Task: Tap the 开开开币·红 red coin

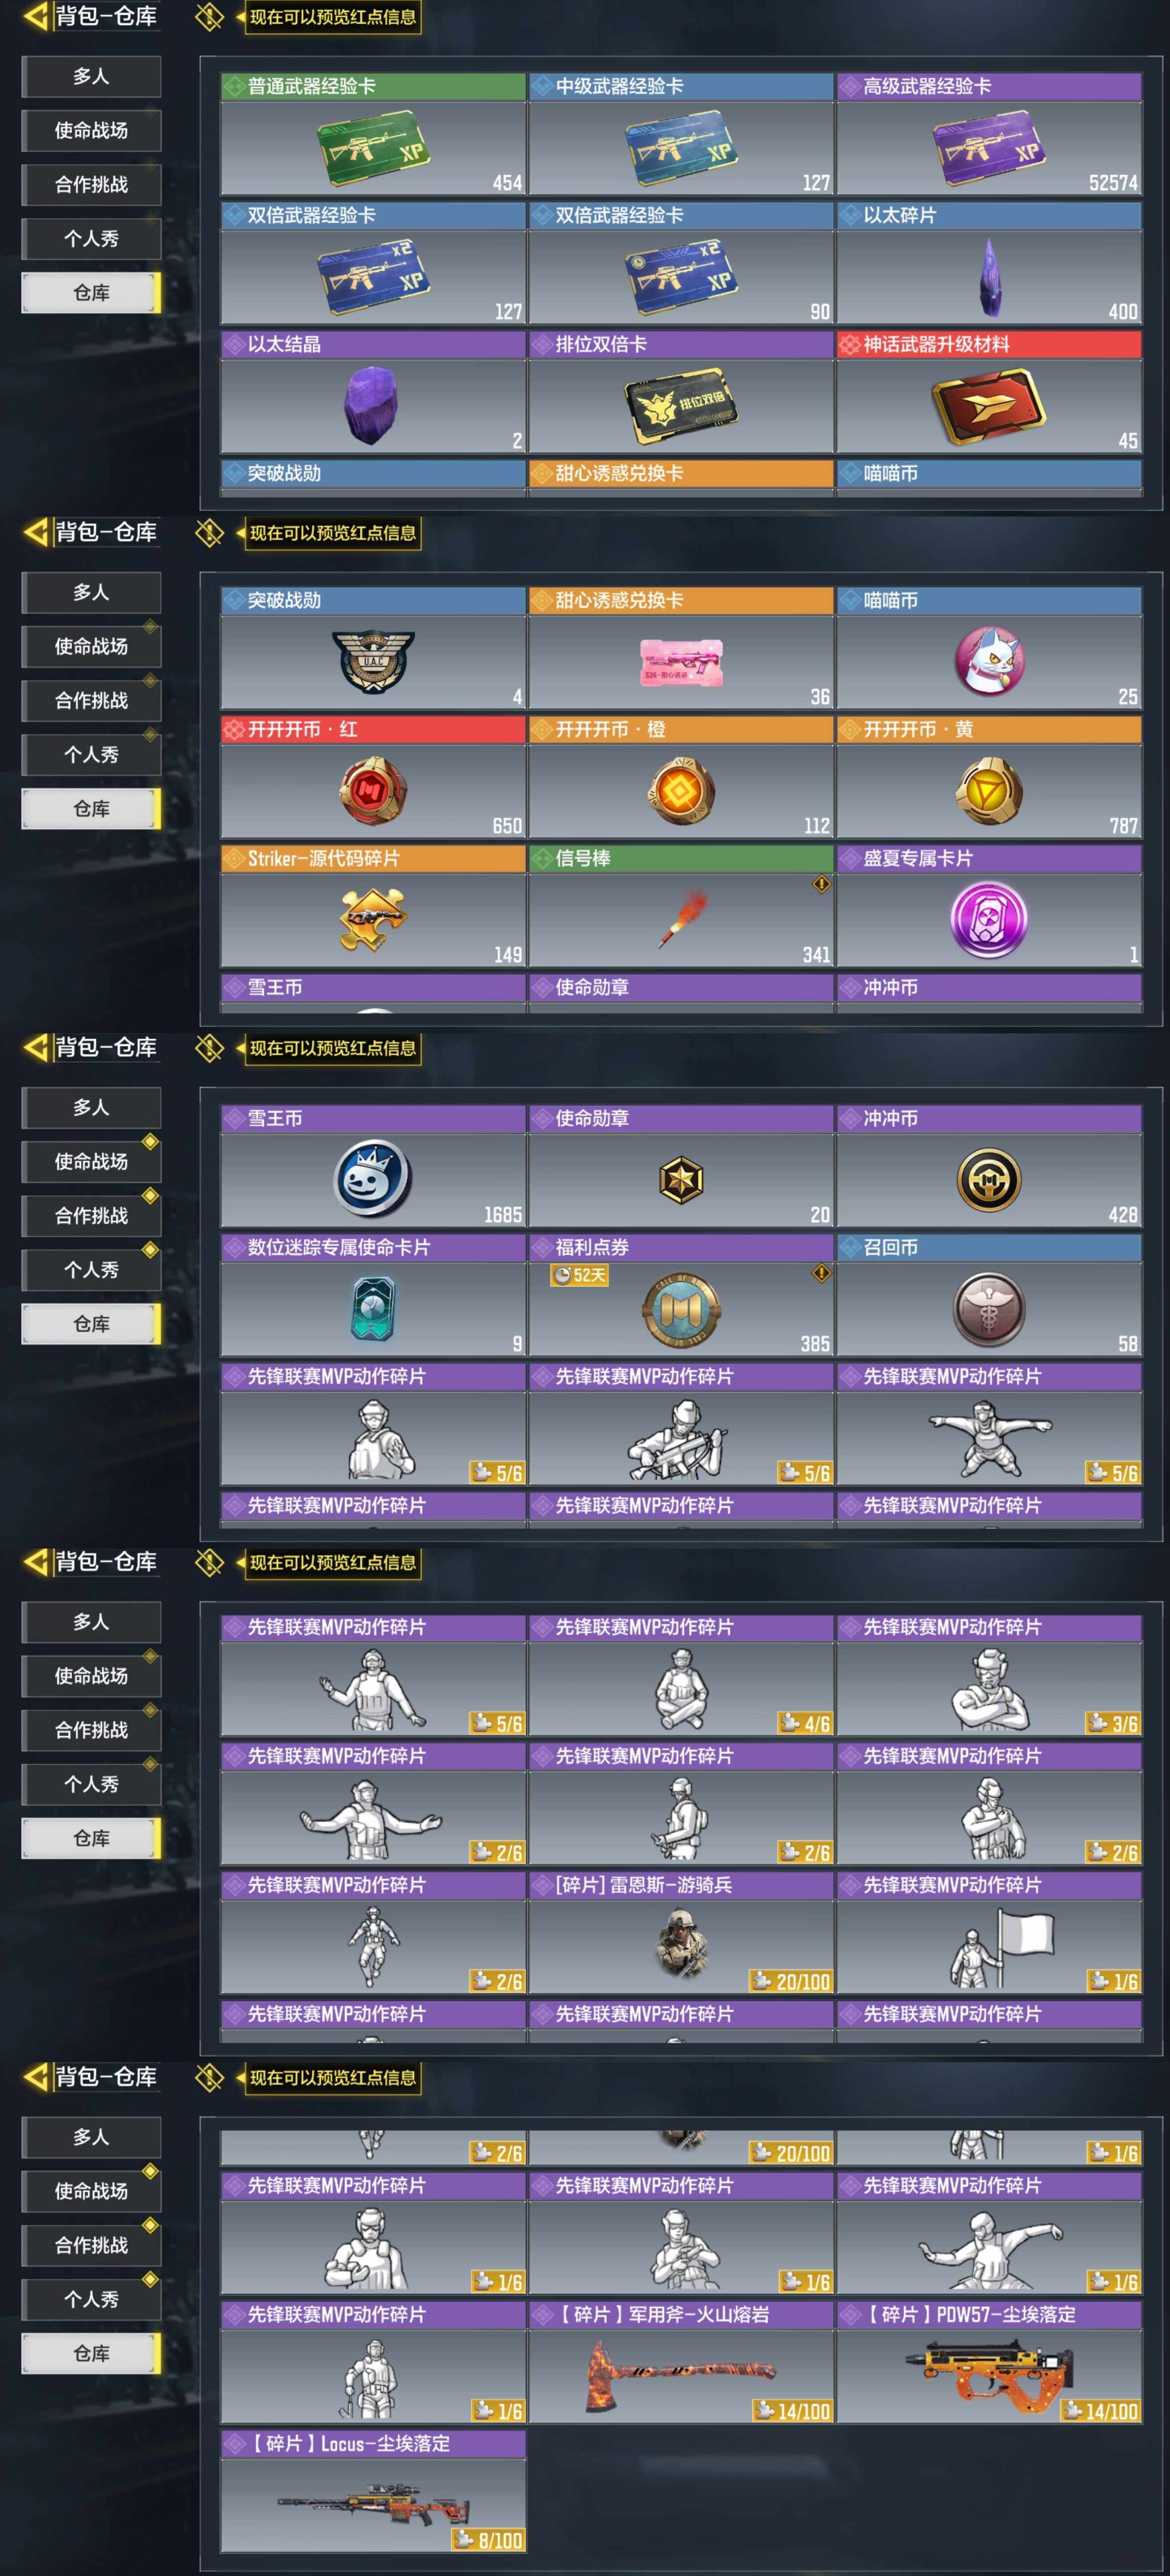Action: [373, 791]
